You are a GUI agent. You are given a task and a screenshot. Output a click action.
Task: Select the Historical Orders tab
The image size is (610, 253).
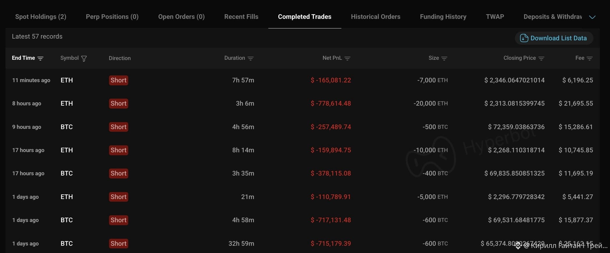(376, 17)
